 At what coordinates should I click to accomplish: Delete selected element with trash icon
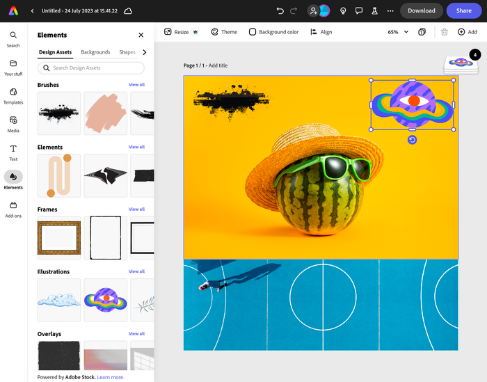tap(444, 32)
